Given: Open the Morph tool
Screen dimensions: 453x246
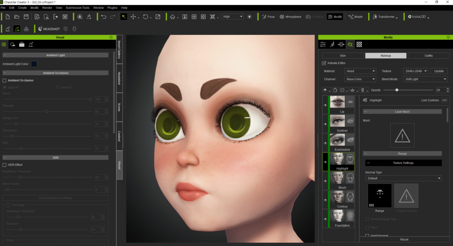Looking at the screenshot, I should 355,17.
